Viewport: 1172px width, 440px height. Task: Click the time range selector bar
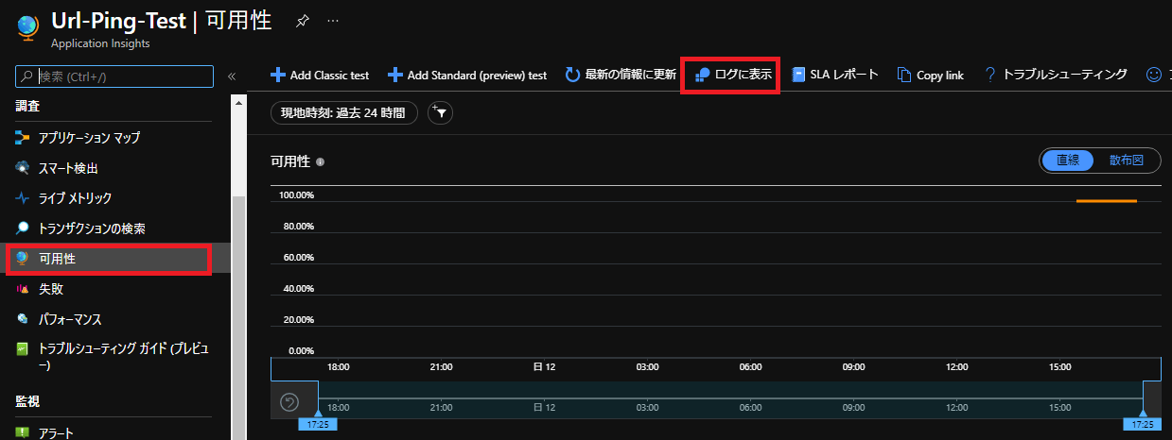pos(730,400)
